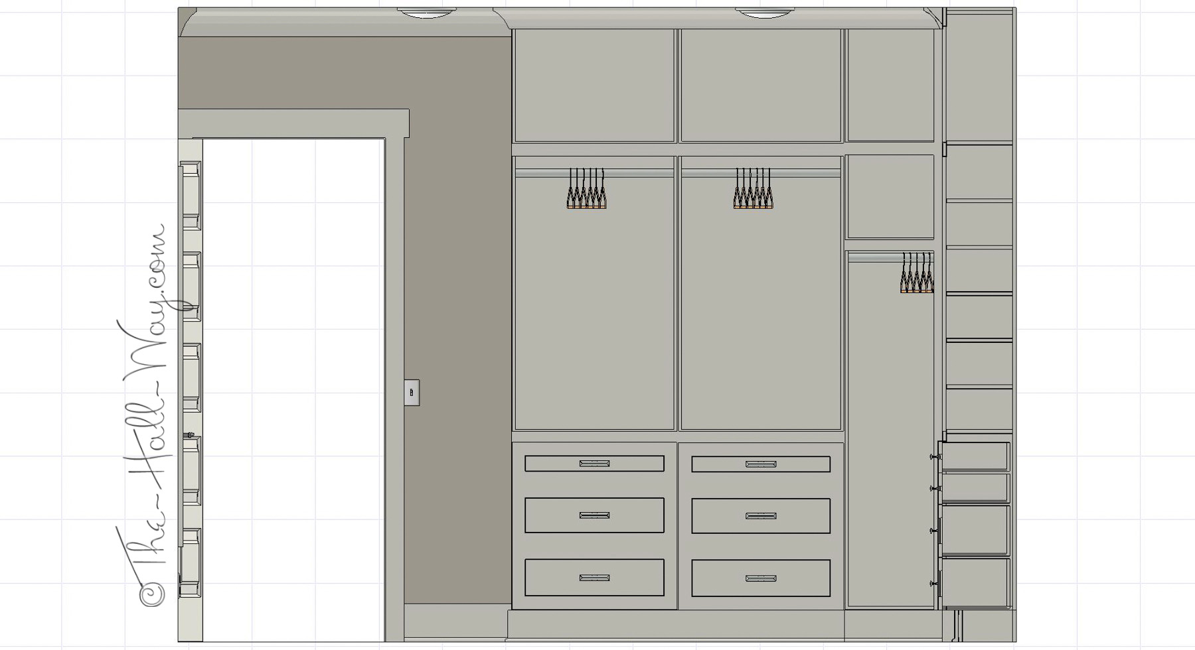Select the narrow upper-right cabinet door
The height and width of the screenshot is (650, 1195).
pos(890,85)
